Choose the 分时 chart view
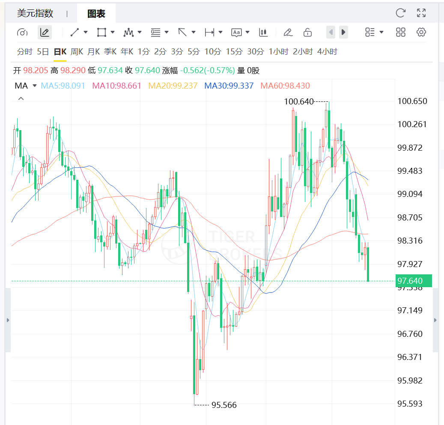 pos(24,52)
